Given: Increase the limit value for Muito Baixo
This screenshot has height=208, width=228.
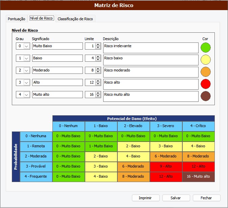Looking at the screenshot, I should (98, 44).
